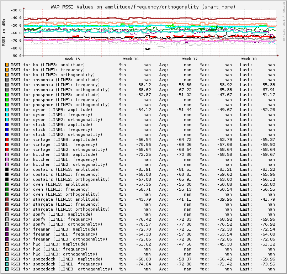Image resolution: width=287 pixels, height=274 pixels.
Task: Click the '-90.0' y-axis tick label
Action: click(x=16, y=56)
